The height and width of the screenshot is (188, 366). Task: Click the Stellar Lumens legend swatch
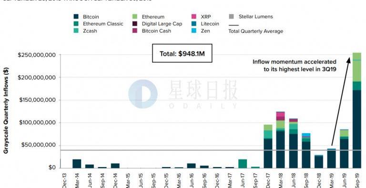pos(231,17)
